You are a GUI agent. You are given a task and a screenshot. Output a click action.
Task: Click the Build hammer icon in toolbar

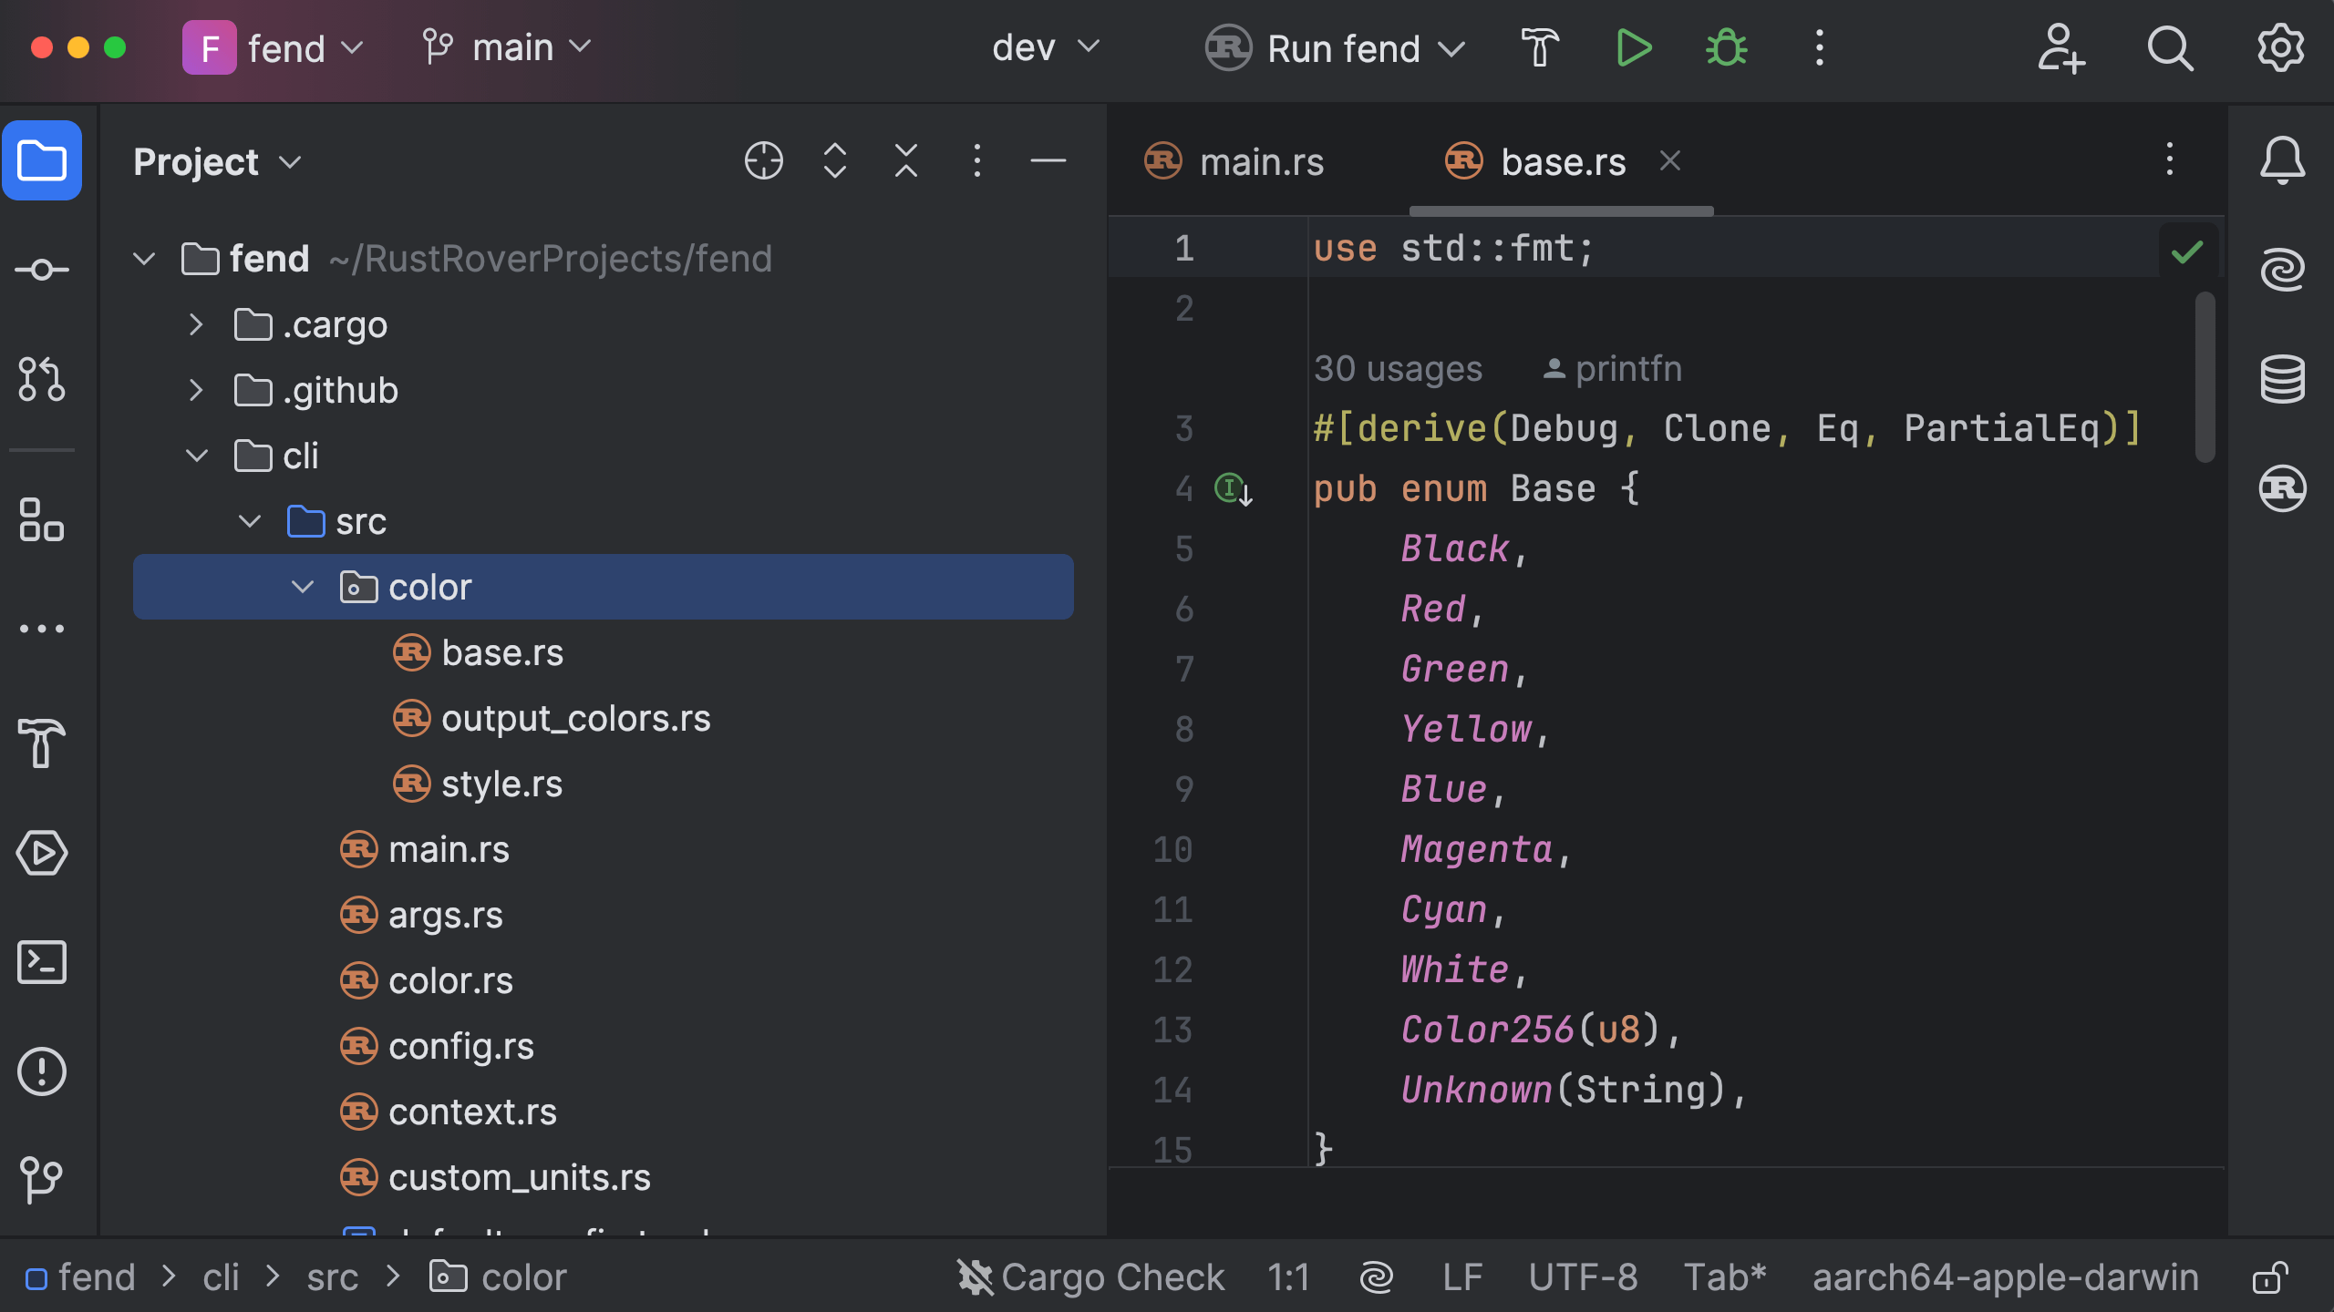tap(1540, 48)
